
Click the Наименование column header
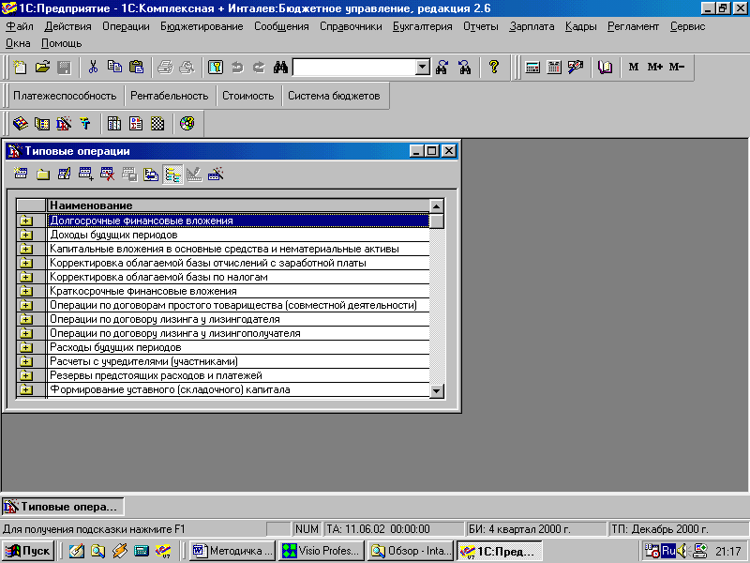238,205
